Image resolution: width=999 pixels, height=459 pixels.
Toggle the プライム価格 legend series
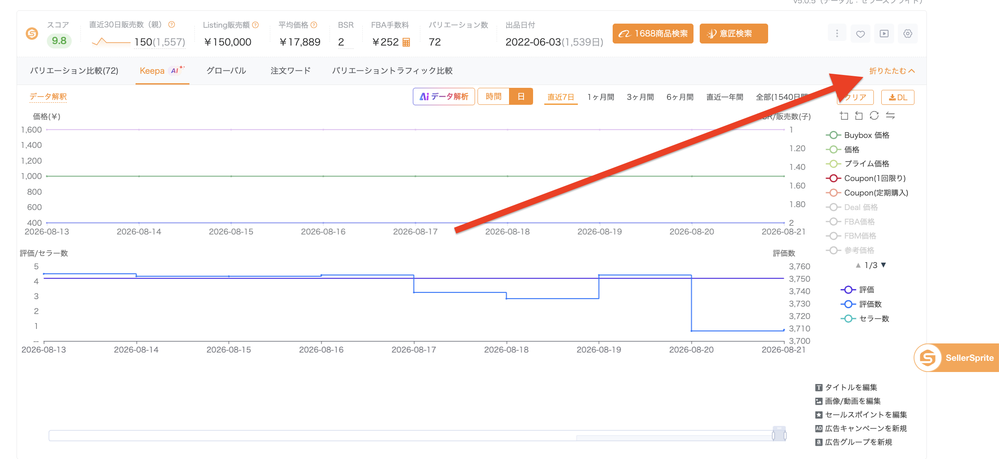coord(858,164)
